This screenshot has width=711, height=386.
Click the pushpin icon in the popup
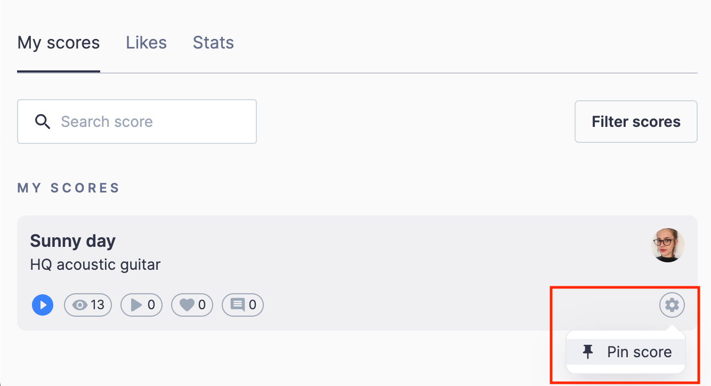coord(588,352)
